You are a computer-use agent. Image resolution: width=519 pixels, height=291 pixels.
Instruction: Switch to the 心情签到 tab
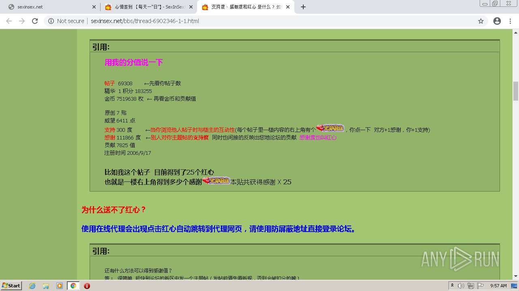click(x=148, y=7)
